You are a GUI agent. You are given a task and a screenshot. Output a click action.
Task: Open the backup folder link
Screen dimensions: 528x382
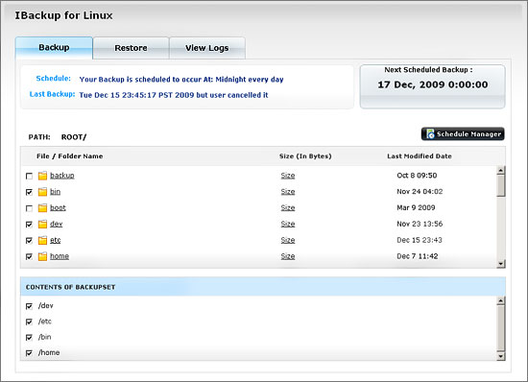pos(62,176)
